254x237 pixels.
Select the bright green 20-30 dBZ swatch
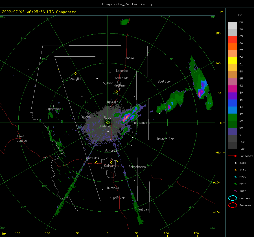pos(233,117)
